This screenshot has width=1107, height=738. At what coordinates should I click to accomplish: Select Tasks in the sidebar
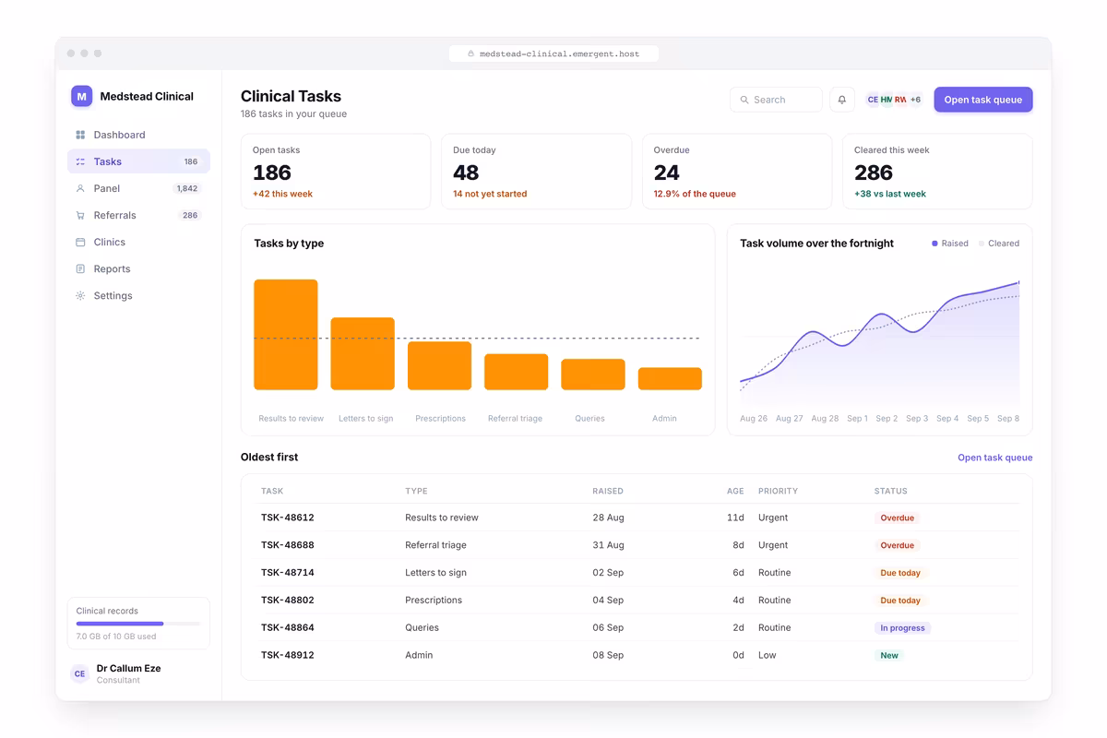click(x=138, y=161)
